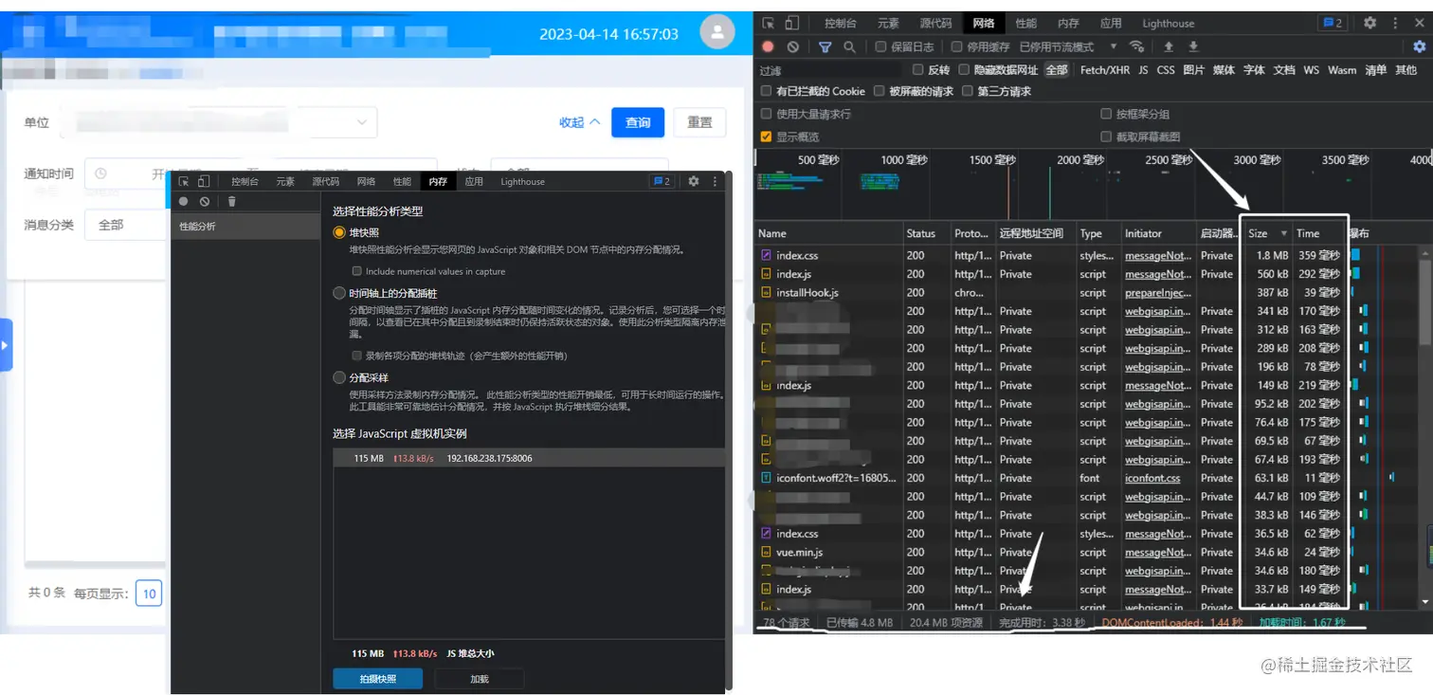Image resolution: width=1433 pixels, height=695 pixels.
Task: Enable 截取屏幕截图 checkbox
Action: 1106,137
